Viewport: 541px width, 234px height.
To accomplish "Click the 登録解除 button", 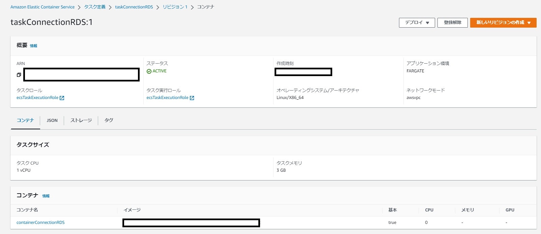I will (x=453, y=23).
